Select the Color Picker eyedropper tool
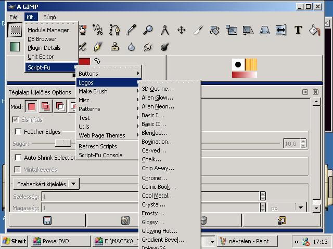This screenshot has height=249, width=333. (x=131, y=30)
